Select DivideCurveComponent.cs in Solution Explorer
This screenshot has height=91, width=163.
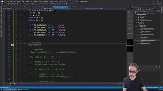click(x=147, y=21)
